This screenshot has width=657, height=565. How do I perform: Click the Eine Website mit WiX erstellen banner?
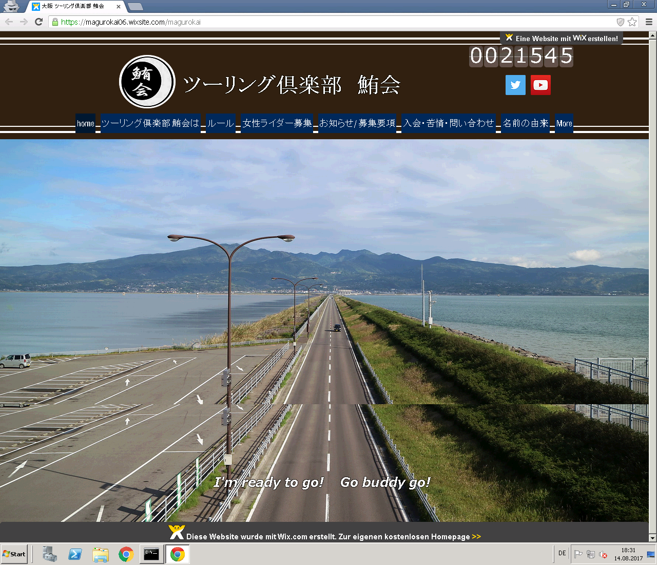point(562,38)
